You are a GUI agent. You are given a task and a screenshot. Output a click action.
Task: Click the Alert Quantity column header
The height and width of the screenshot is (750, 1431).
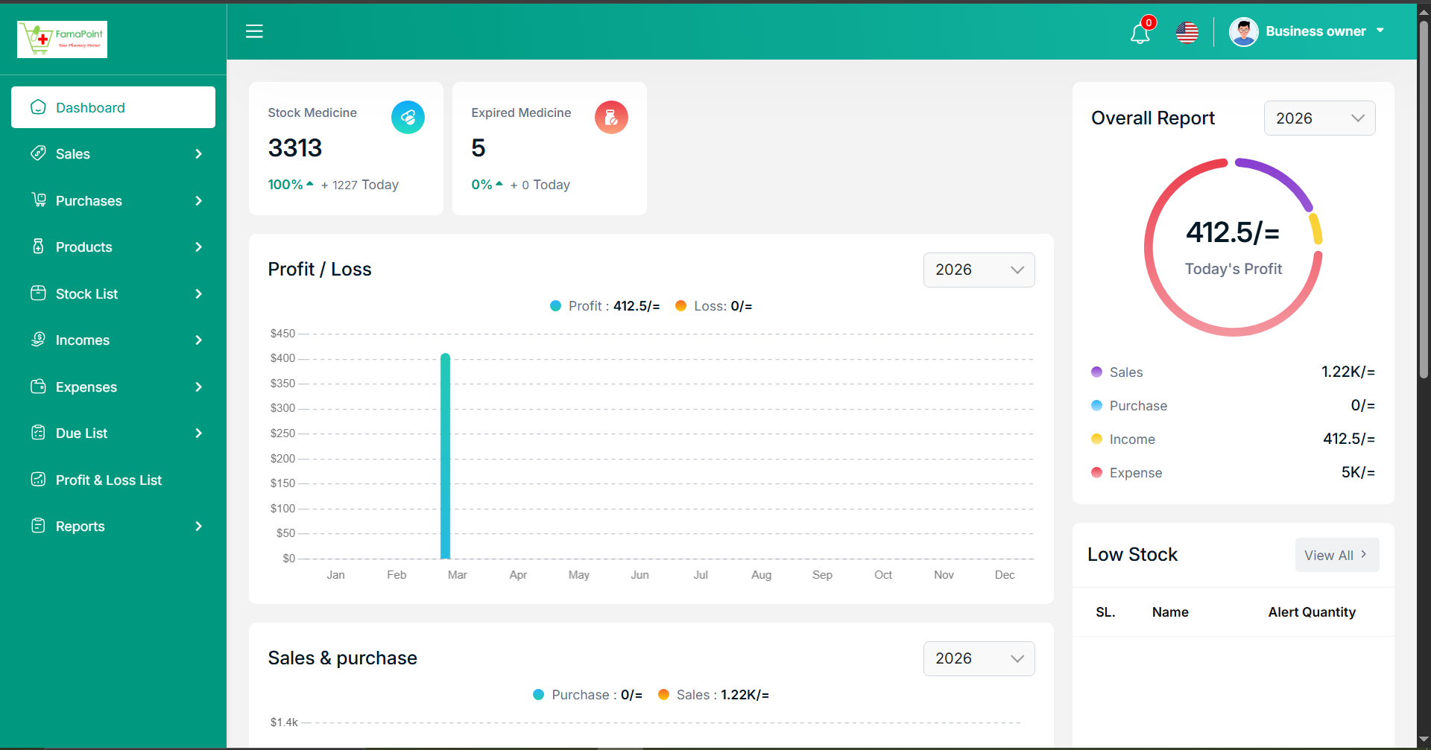tap(1312, 611)
